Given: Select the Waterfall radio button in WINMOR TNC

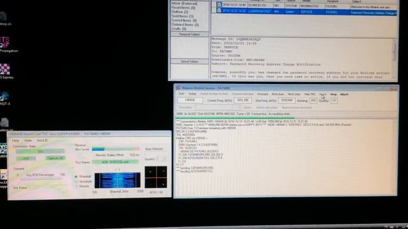Looking at the screenshot, I should (76, 177).
